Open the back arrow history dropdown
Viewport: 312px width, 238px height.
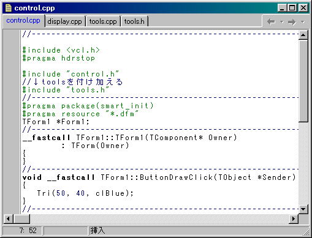tap(282, 21)
